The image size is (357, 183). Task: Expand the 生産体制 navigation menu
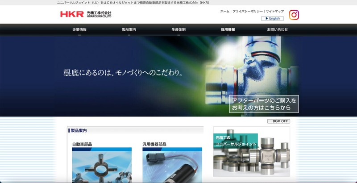(178, 29)
